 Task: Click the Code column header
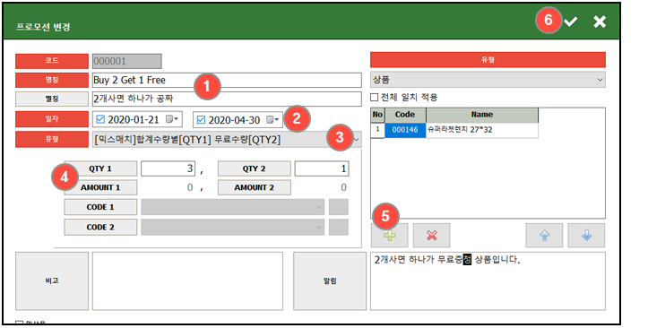click(x=405, y=115)
